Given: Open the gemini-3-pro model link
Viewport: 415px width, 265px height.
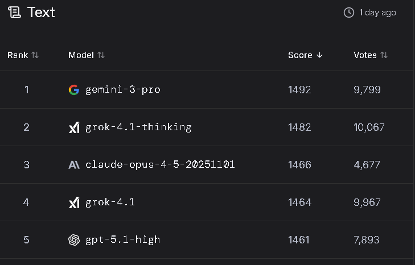Looking at the screenshot, I should [122, 90].
